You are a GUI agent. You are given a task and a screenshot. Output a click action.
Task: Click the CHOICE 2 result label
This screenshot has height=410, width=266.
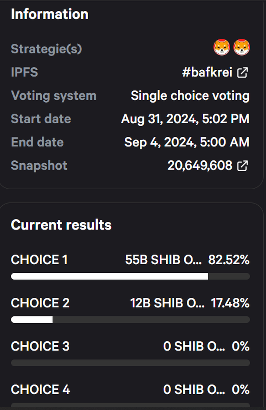click(40, 303)
